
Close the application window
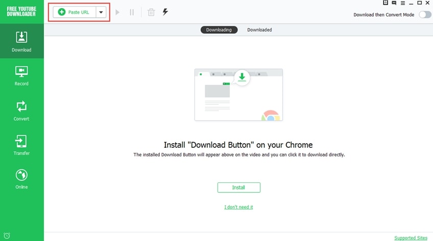pos(427,3)
